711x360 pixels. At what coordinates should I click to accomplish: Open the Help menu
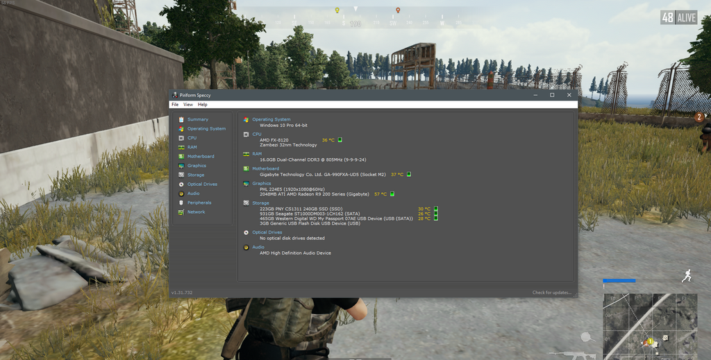pos(203,105)
